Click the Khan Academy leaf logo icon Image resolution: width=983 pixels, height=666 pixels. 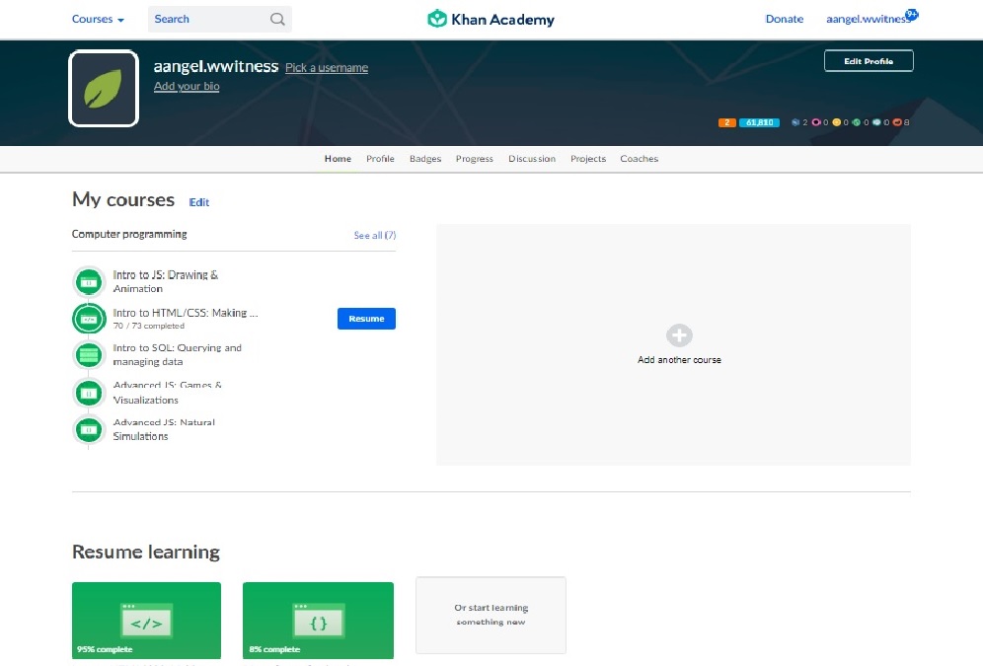(x=437, y=19)
